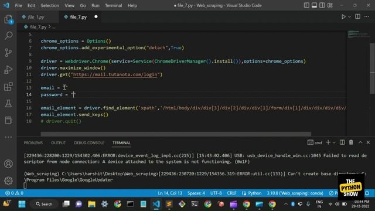Click UTF-8 encoding in status bar
The image size is (375, 211).
[216, 193]
